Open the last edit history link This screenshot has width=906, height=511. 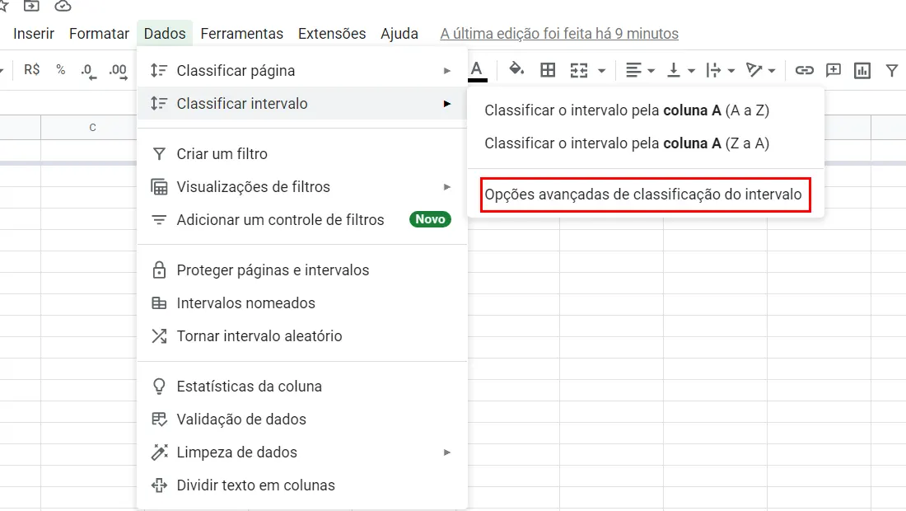558,34
